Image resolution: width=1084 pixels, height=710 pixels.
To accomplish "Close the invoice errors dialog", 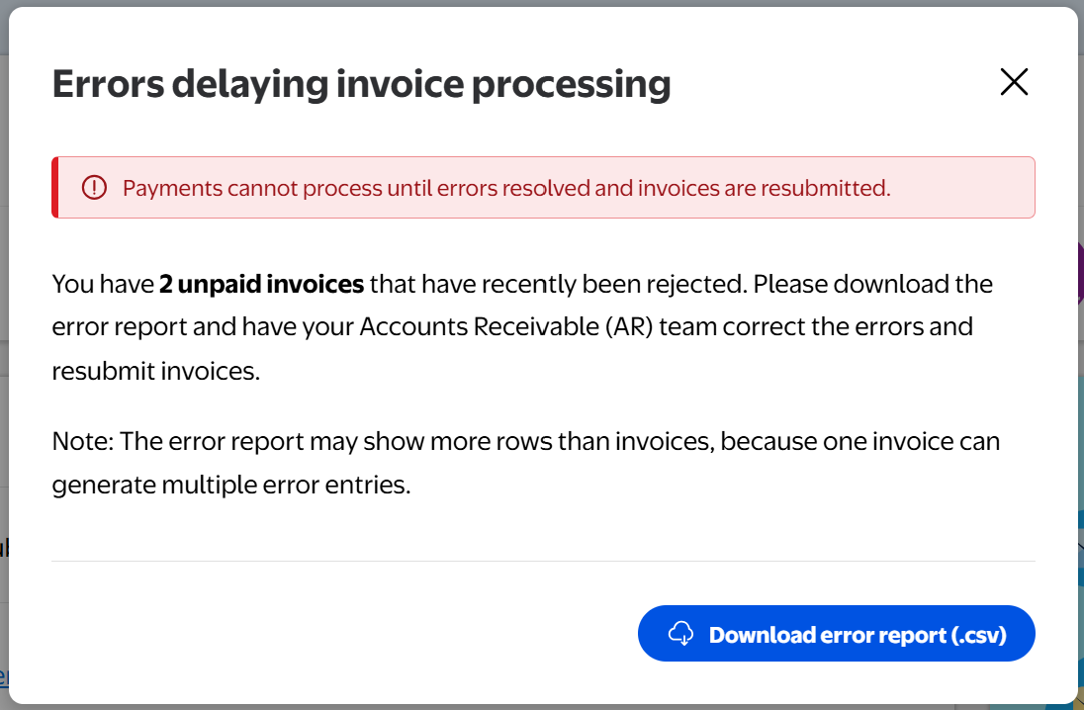I will coord(1014,82).
